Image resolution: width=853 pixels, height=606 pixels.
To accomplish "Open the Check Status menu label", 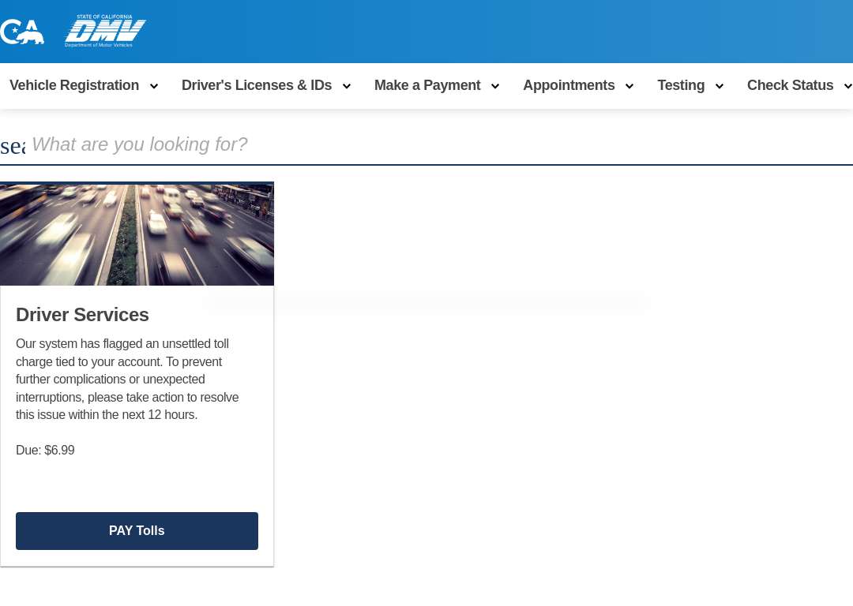I will pos(790,85).
